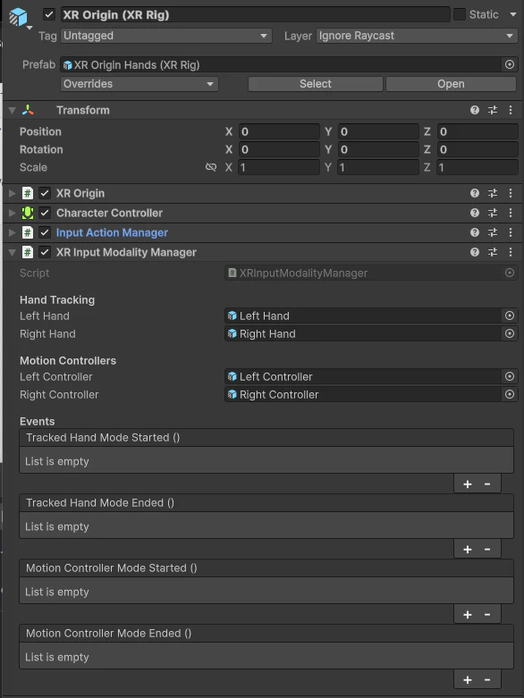Click the Right Controller object picker circle
Viewport: 524px width, 698px height.
point(510,394)
